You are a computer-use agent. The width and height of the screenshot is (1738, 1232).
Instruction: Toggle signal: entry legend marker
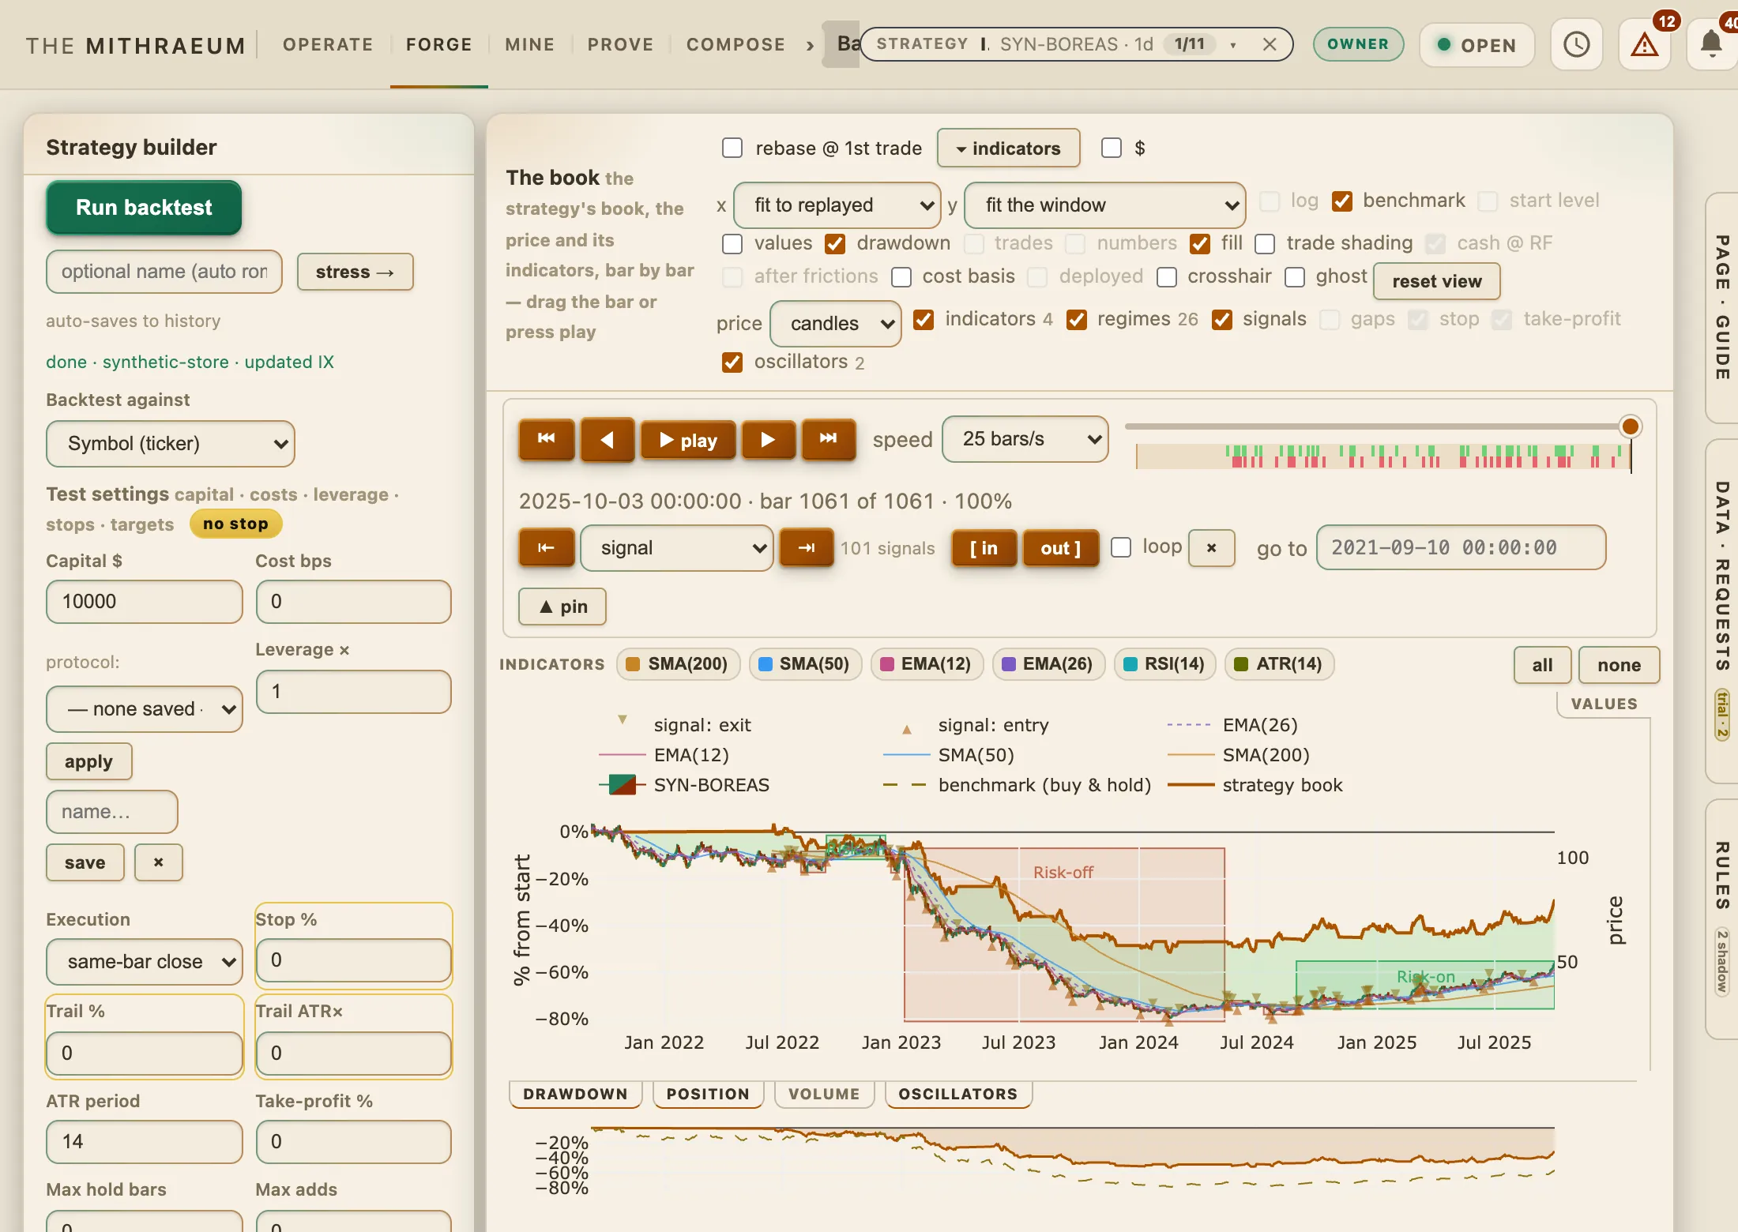coord(976,725)
